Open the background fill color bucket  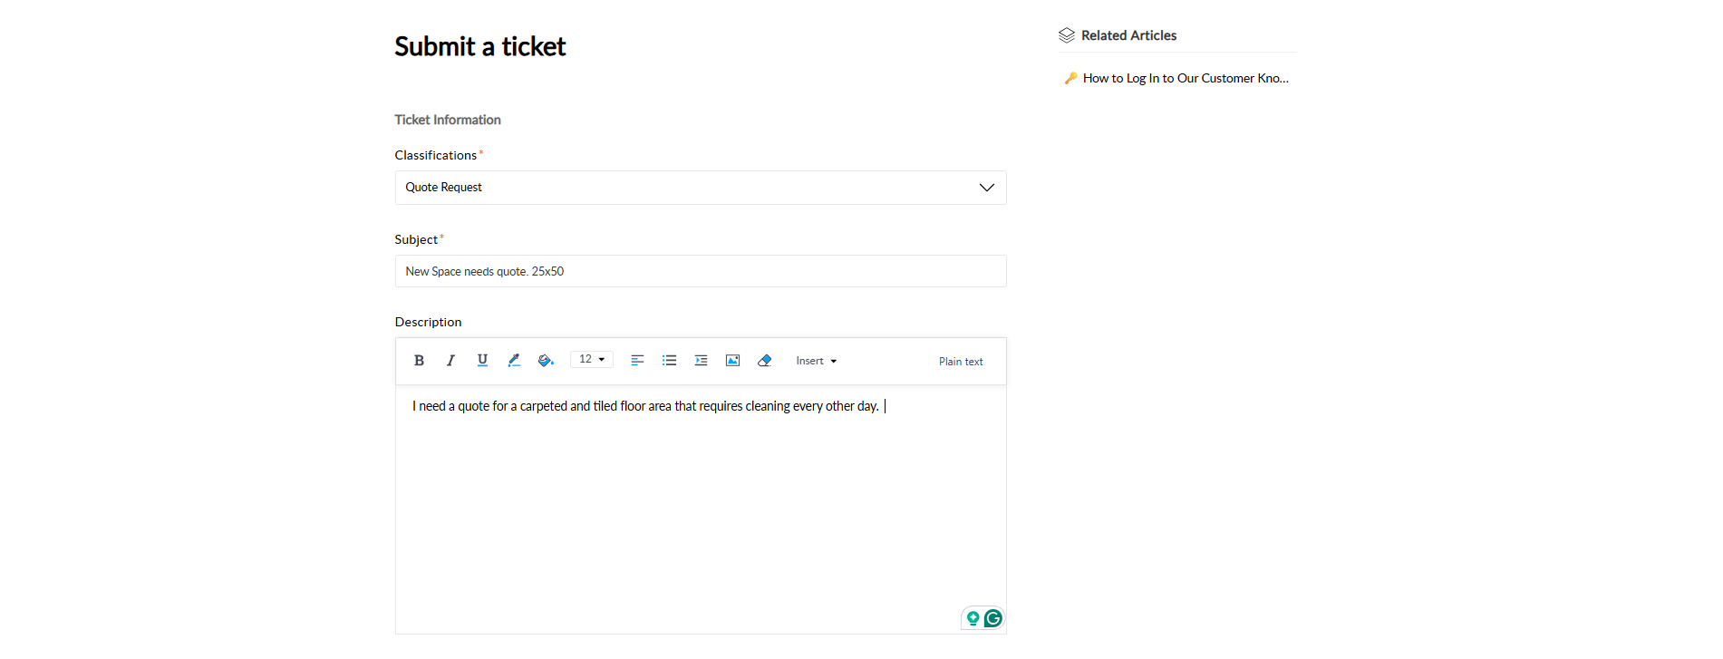(x=546, y=361)
